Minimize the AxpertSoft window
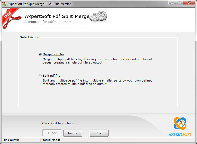The height and width of the screenshot is (144, 197). coord(173,3)
